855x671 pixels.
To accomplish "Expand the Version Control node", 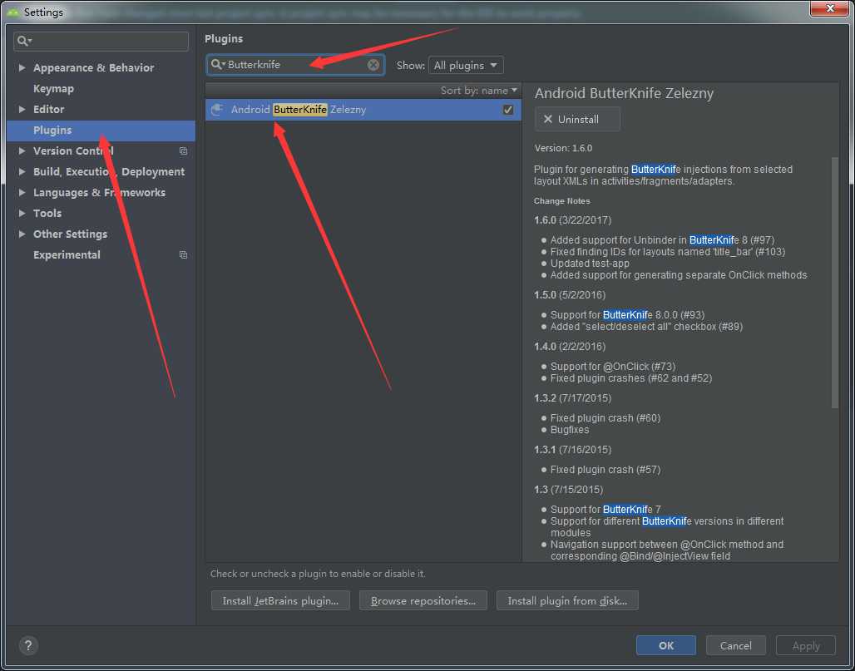I will click(x=22, y=151).
